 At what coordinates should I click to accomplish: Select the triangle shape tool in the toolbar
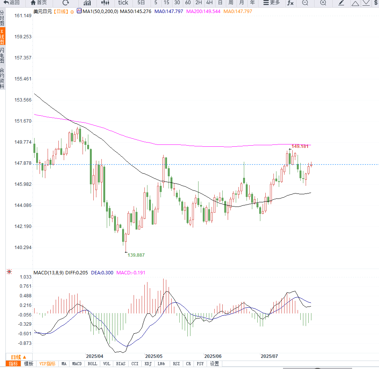[355, 3]
